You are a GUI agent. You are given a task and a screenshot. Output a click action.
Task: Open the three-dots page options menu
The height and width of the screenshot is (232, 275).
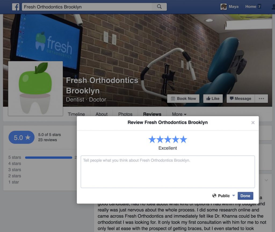(261, 98)
